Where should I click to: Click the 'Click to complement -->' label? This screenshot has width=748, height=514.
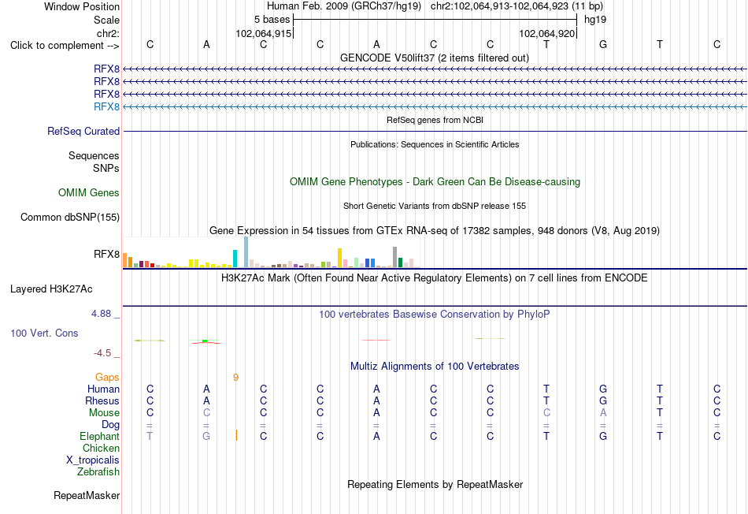tap(65, 46)
